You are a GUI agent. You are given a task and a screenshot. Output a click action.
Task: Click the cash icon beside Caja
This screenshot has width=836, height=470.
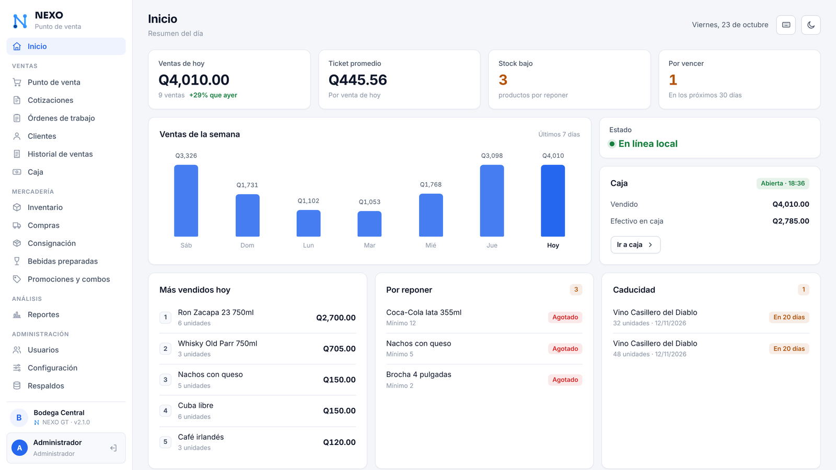(17, 172)
